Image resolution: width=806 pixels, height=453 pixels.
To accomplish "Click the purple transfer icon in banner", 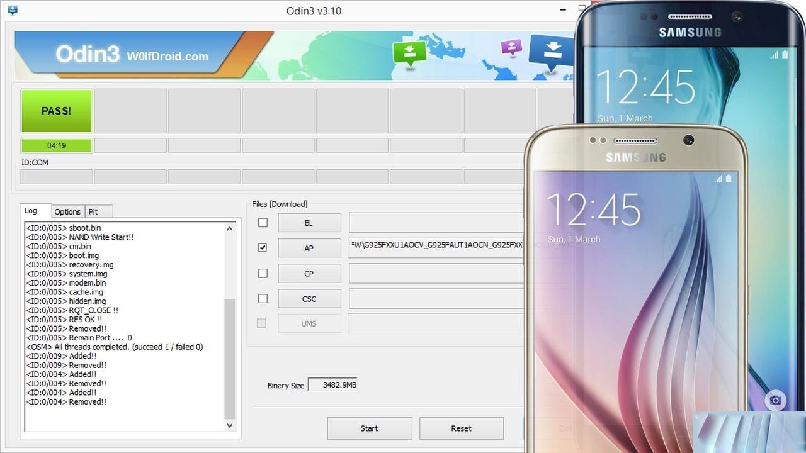I will [512, 47].
